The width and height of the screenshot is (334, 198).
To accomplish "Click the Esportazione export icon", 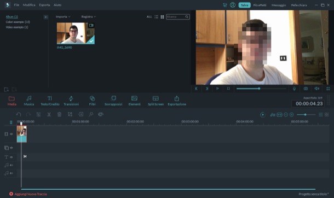I will [x=177, y=98].
